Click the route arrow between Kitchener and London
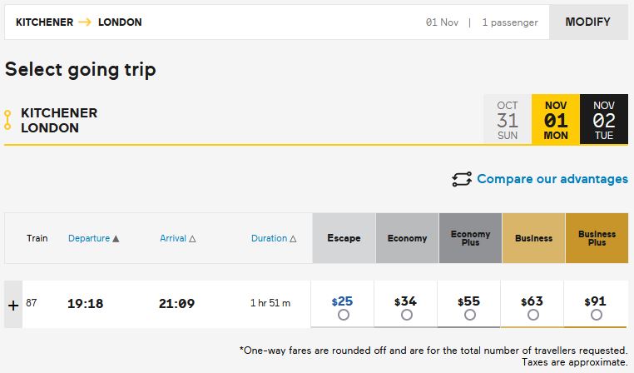634x373 pixels. coord(84,22)
